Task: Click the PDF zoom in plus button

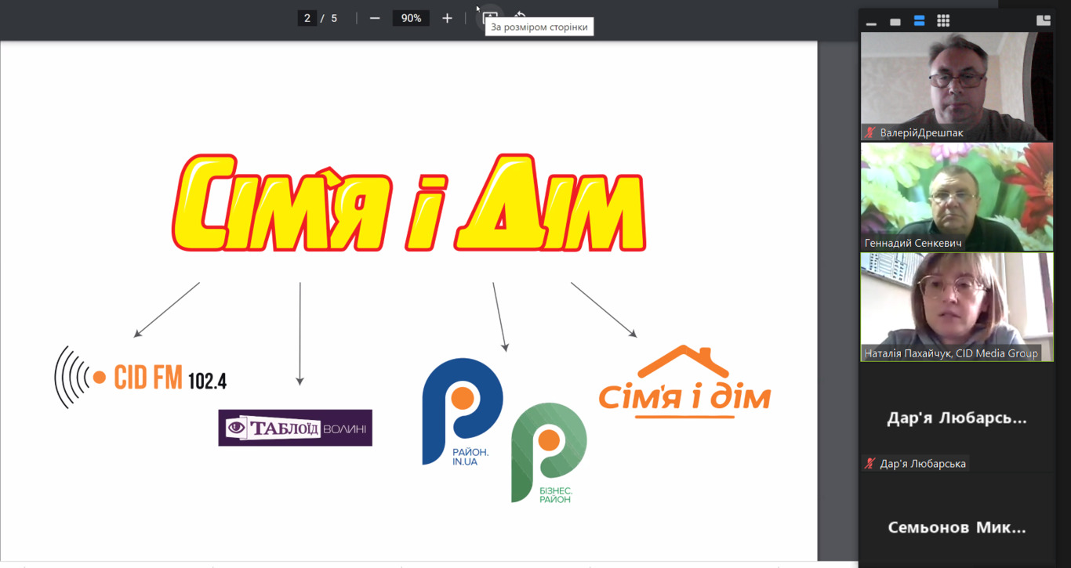Action: click(x=447, y=18)
